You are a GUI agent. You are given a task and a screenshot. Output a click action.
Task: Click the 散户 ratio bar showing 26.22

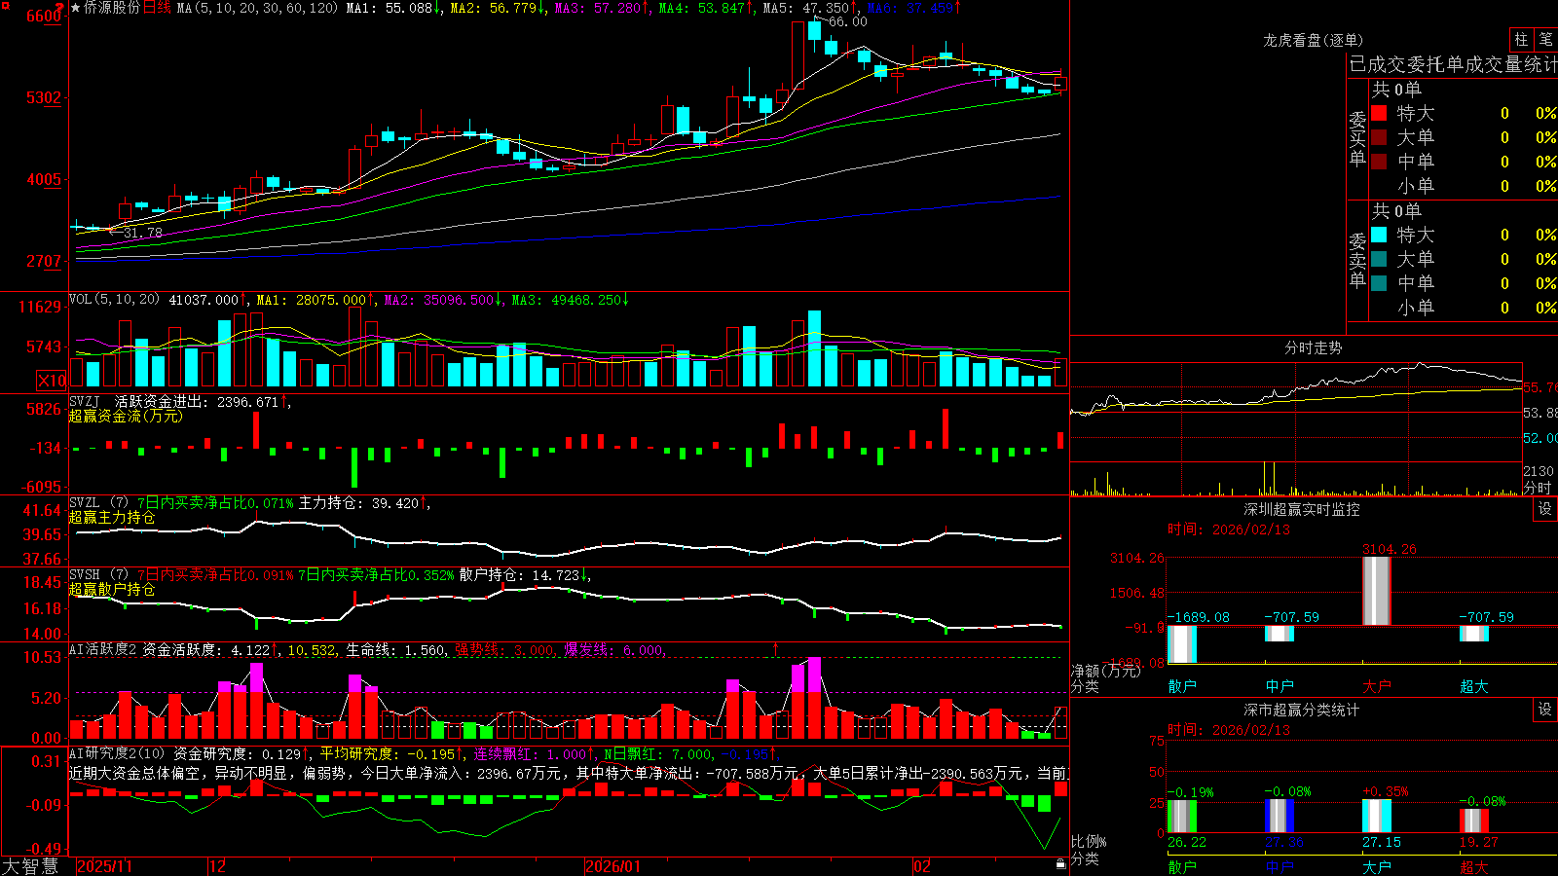pos(1182,817)
